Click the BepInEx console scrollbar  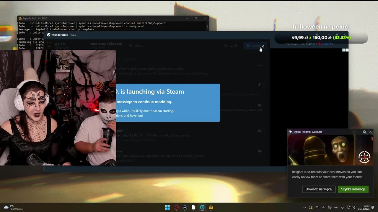(208, 27)
